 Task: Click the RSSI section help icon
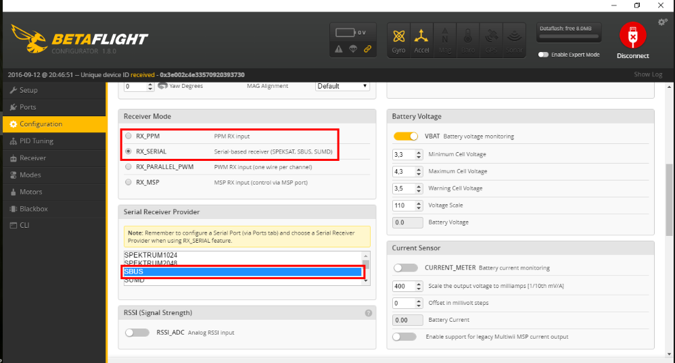pyautogui.click(x=369, y=313)
